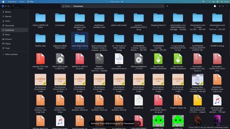Open Documents in the sidebar
Viewport: 230px width, 129px height.
14,25
